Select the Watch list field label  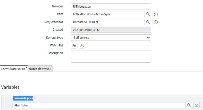(x=56, y=46)
